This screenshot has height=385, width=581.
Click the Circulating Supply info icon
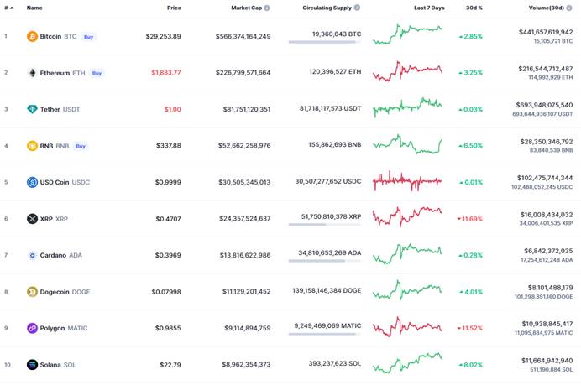click(357, 8)
